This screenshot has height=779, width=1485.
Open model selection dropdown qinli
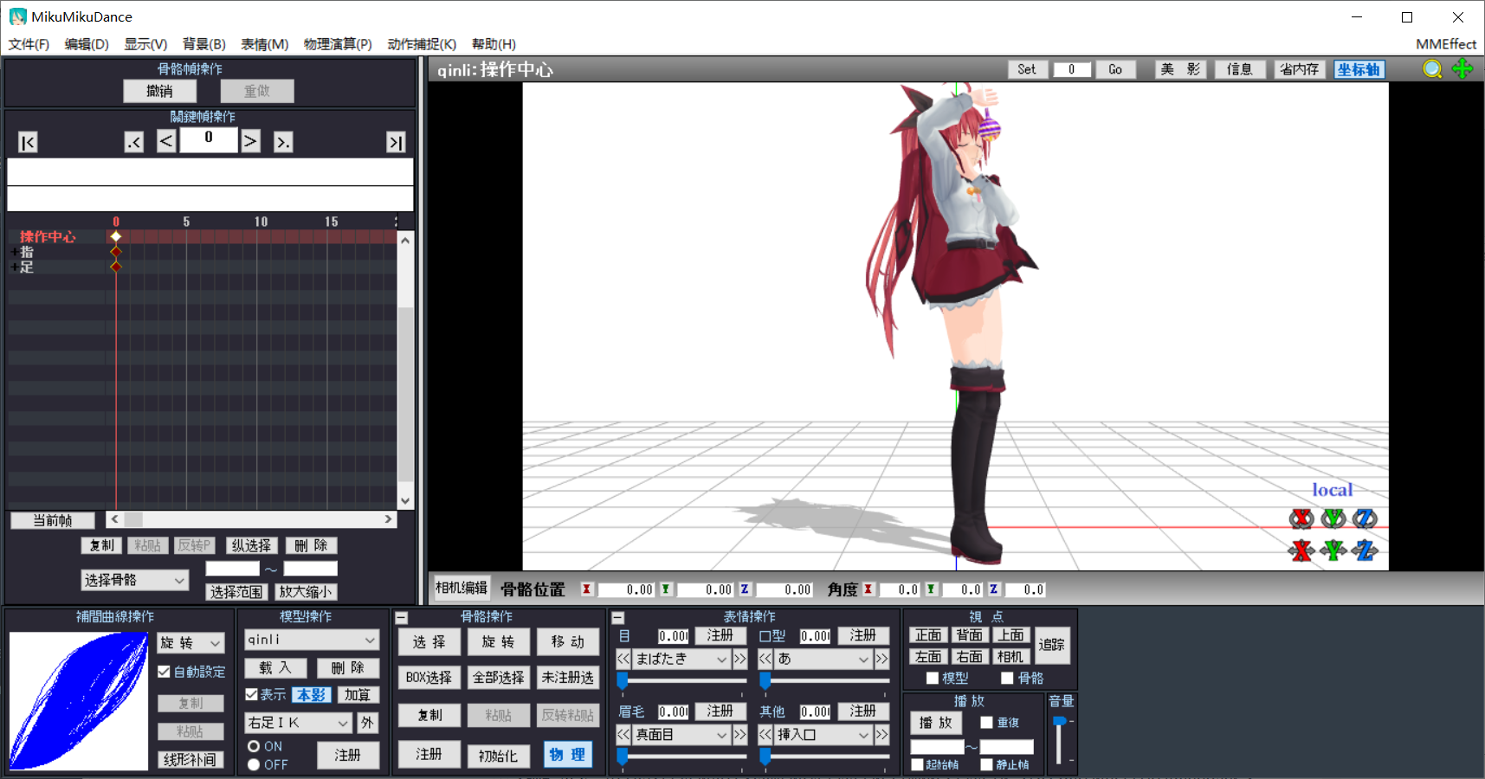pos(312,640)
